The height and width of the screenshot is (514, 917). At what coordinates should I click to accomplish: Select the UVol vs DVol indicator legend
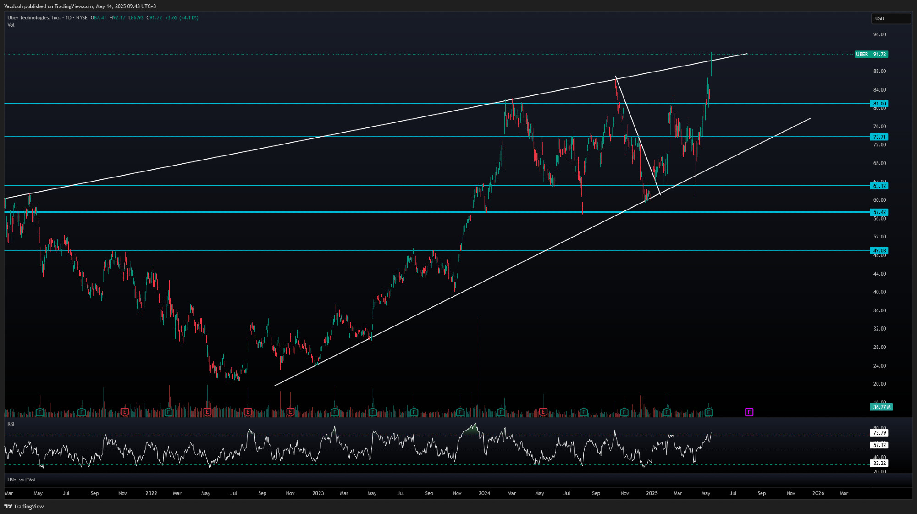tap(22, 480)
